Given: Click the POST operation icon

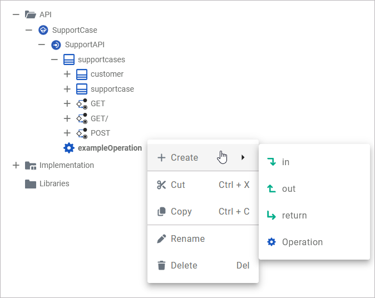Looking at the screenshot, I should [82, 133].
